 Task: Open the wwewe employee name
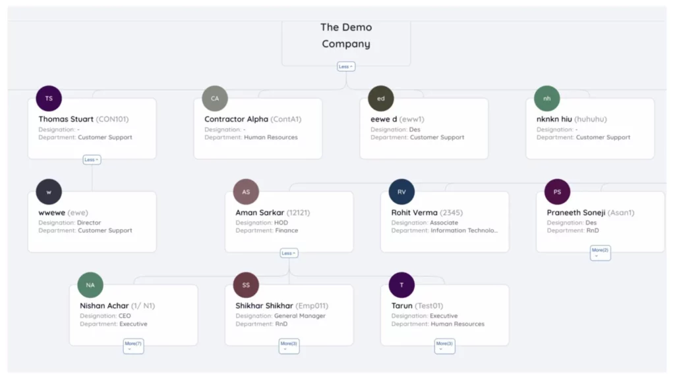click(x=52, y=213)
